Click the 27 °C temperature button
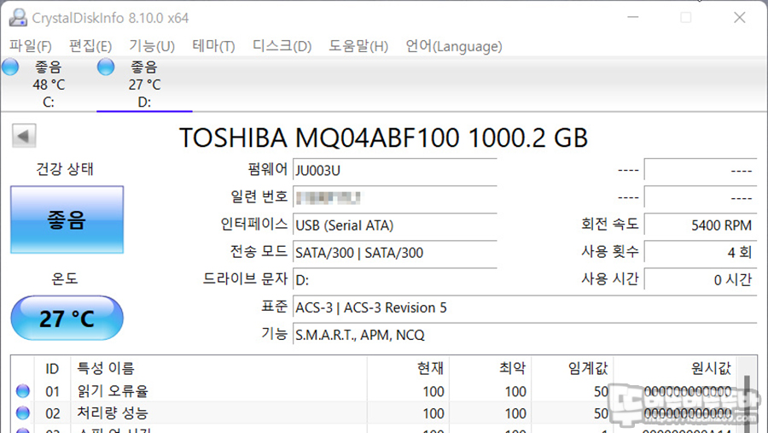Viewport: 768px width, 433px height. tap(67, 319)
